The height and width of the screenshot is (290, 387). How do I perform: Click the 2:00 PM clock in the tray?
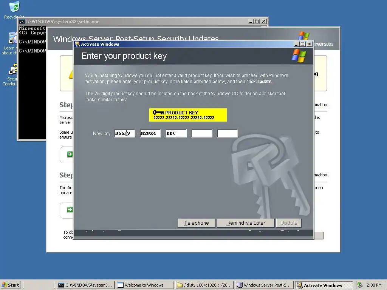374,285
